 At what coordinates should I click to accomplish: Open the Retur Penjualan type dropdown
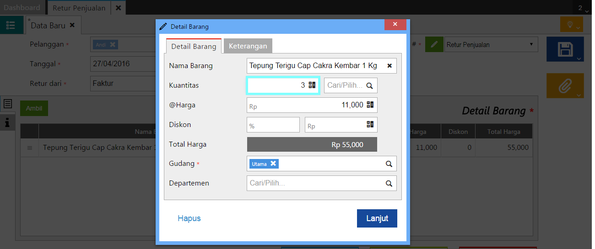[x=491, y=44]
